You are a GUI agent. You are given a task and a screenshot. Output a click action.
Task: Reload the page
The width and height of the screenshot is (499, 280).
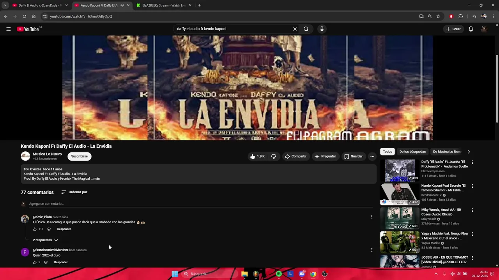pyautogui.click(x=24, y=16)
